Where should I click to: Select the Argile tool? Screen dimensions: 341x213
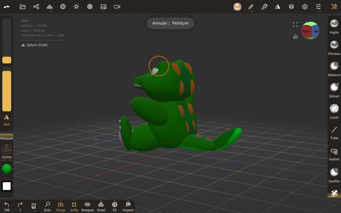tap(334, 26)
